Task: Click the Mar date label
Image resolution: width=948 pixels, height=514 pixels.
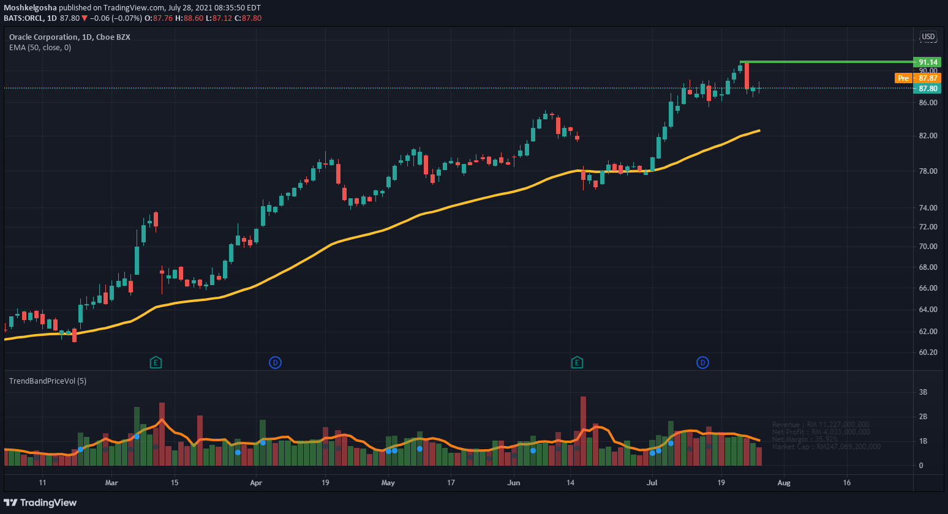Action: pyautogui.click(x=111, y=483)
